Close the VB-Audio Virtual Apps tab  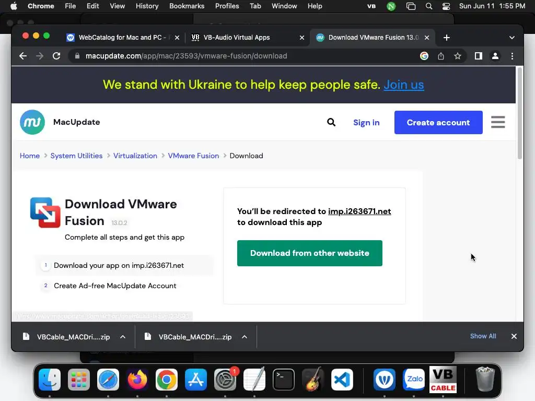click(x=301, y=38)
